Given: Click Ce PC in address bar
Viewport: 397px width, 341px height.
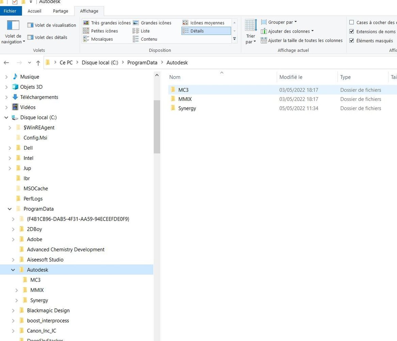Looking at the screenshot, I should tap(66, 63).
